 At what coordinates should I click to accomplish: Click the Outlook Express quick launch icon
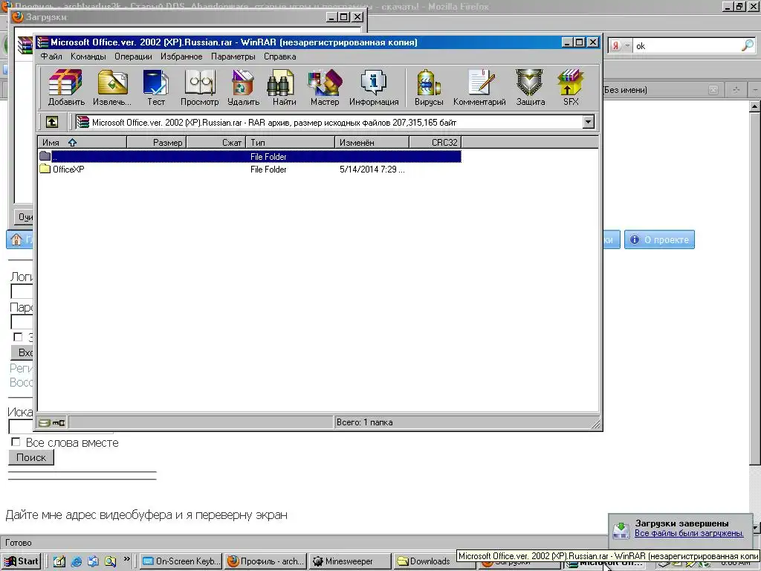93,561
